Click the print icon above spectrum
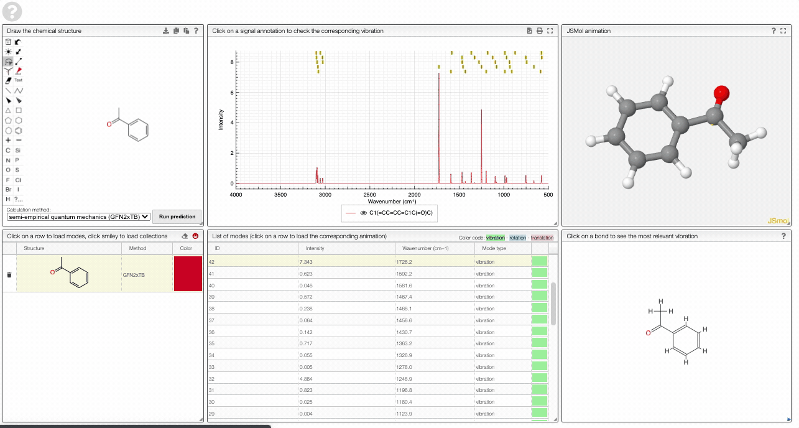 (539, 30)
